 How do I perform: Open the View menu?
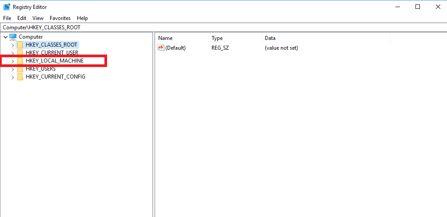(38, 18)
